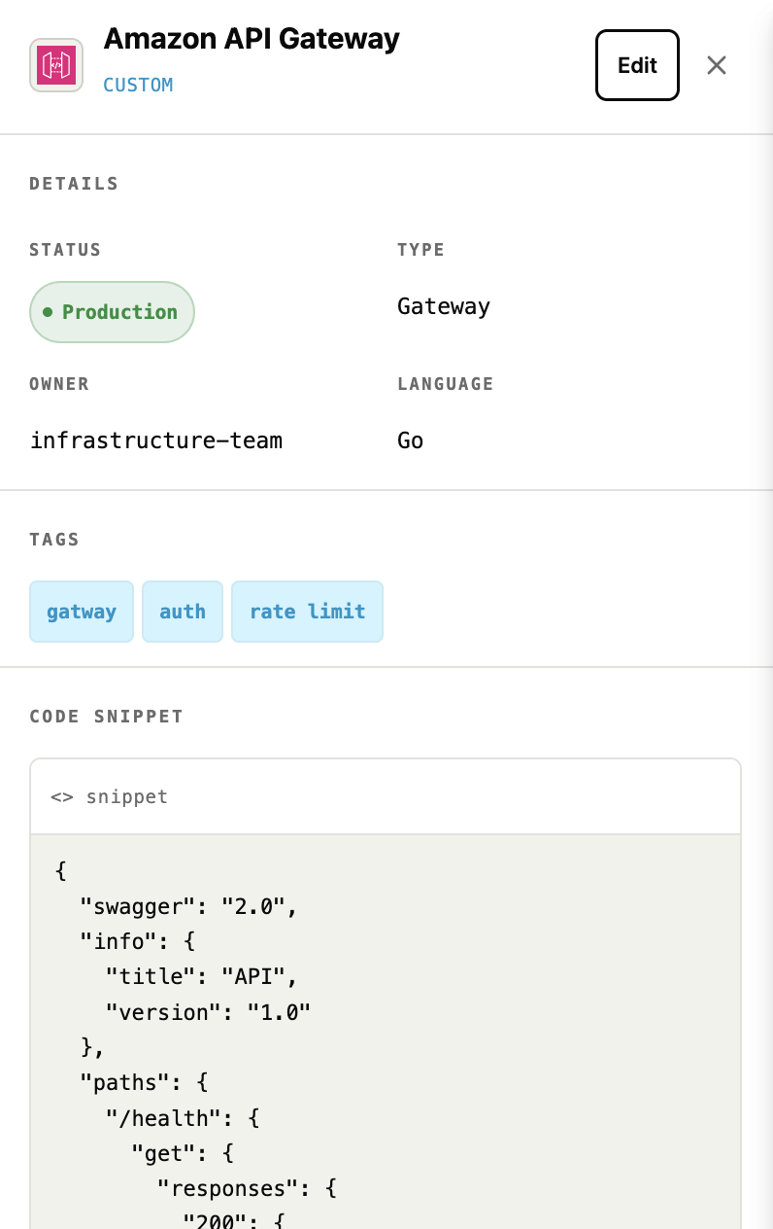Click the 'Gateway' type value
This screenshot has width=773, height=1229.
[x=444, y=306]
